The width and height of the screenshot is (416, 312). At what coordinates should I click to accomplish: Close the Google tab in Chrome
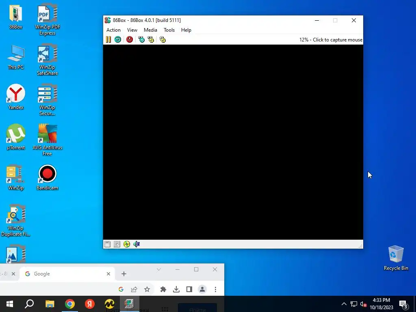[x=108, y=274]
